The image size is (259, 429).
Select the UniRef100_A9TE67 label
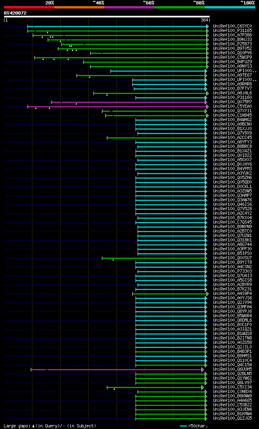point(233,75)
